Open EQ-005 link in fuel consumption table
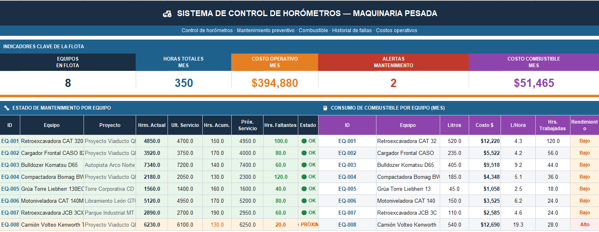The width and height of the screenshot is (599, 232). coord(347,189)
